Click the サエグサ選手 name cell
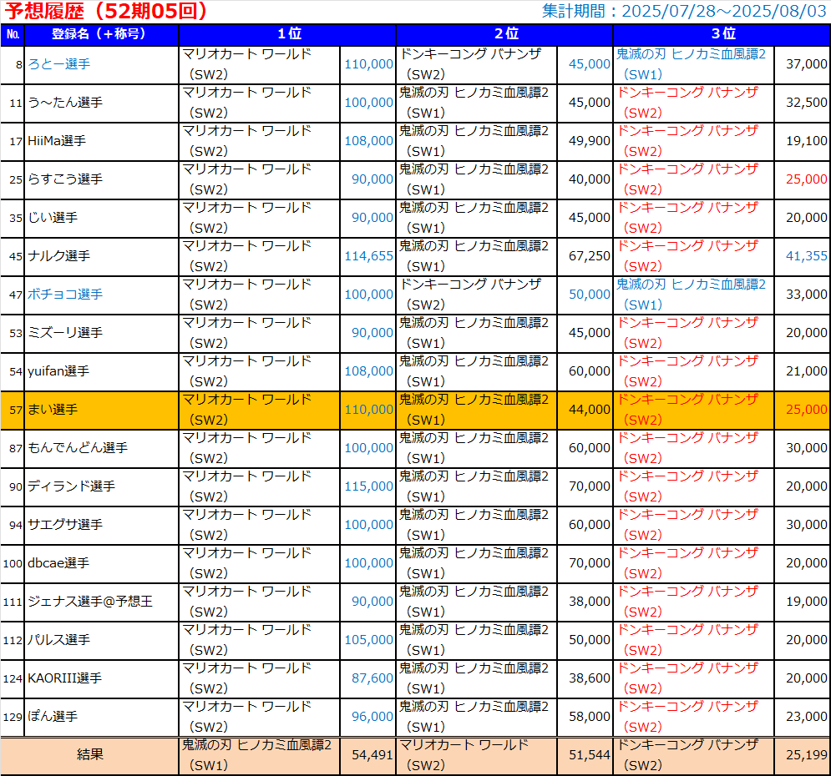Viewport: 831px width, 776px height. pos(101,525)
